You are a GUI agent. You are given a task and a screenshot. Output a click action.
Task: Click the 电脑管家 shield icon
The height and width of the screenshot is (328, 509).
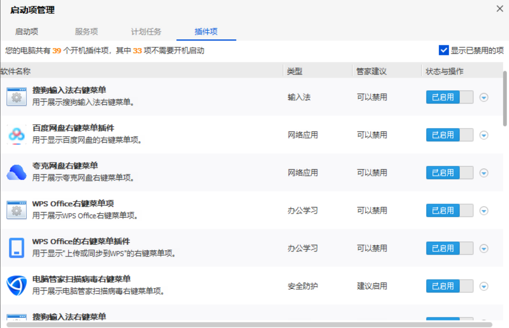17,286
